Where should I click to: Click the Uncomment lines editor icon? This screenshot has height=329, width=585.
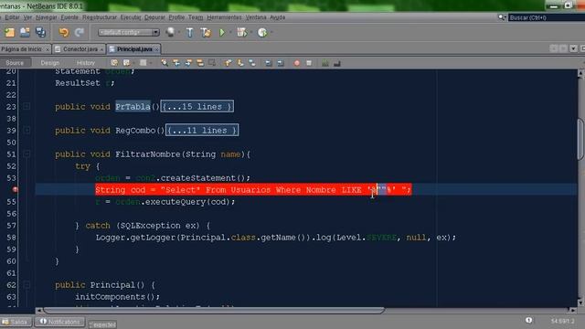pyautogui.click(x=337, y=63)
